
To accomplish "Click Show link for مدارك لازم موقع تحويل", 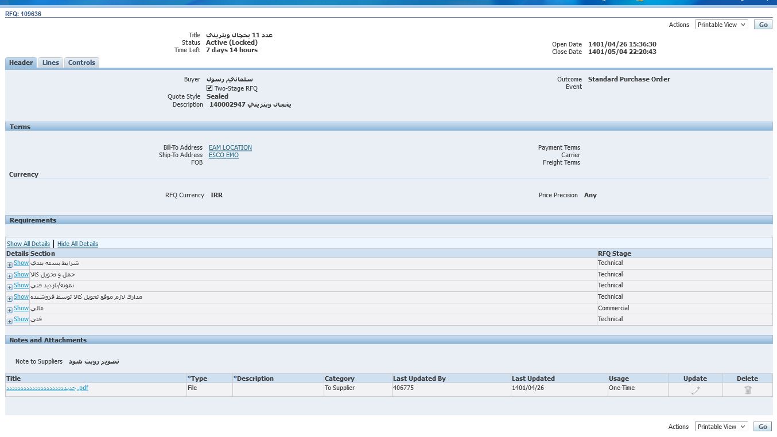I will pos(21,296).
